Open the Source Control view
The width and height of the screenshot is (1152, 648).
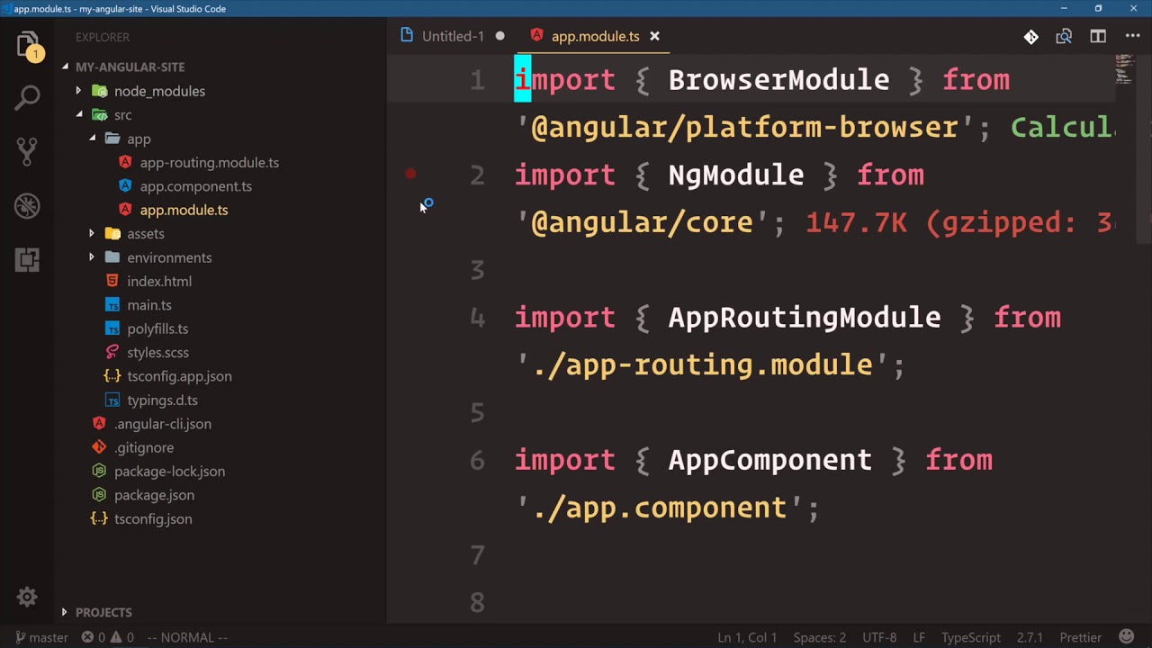[x=27, y=150]
